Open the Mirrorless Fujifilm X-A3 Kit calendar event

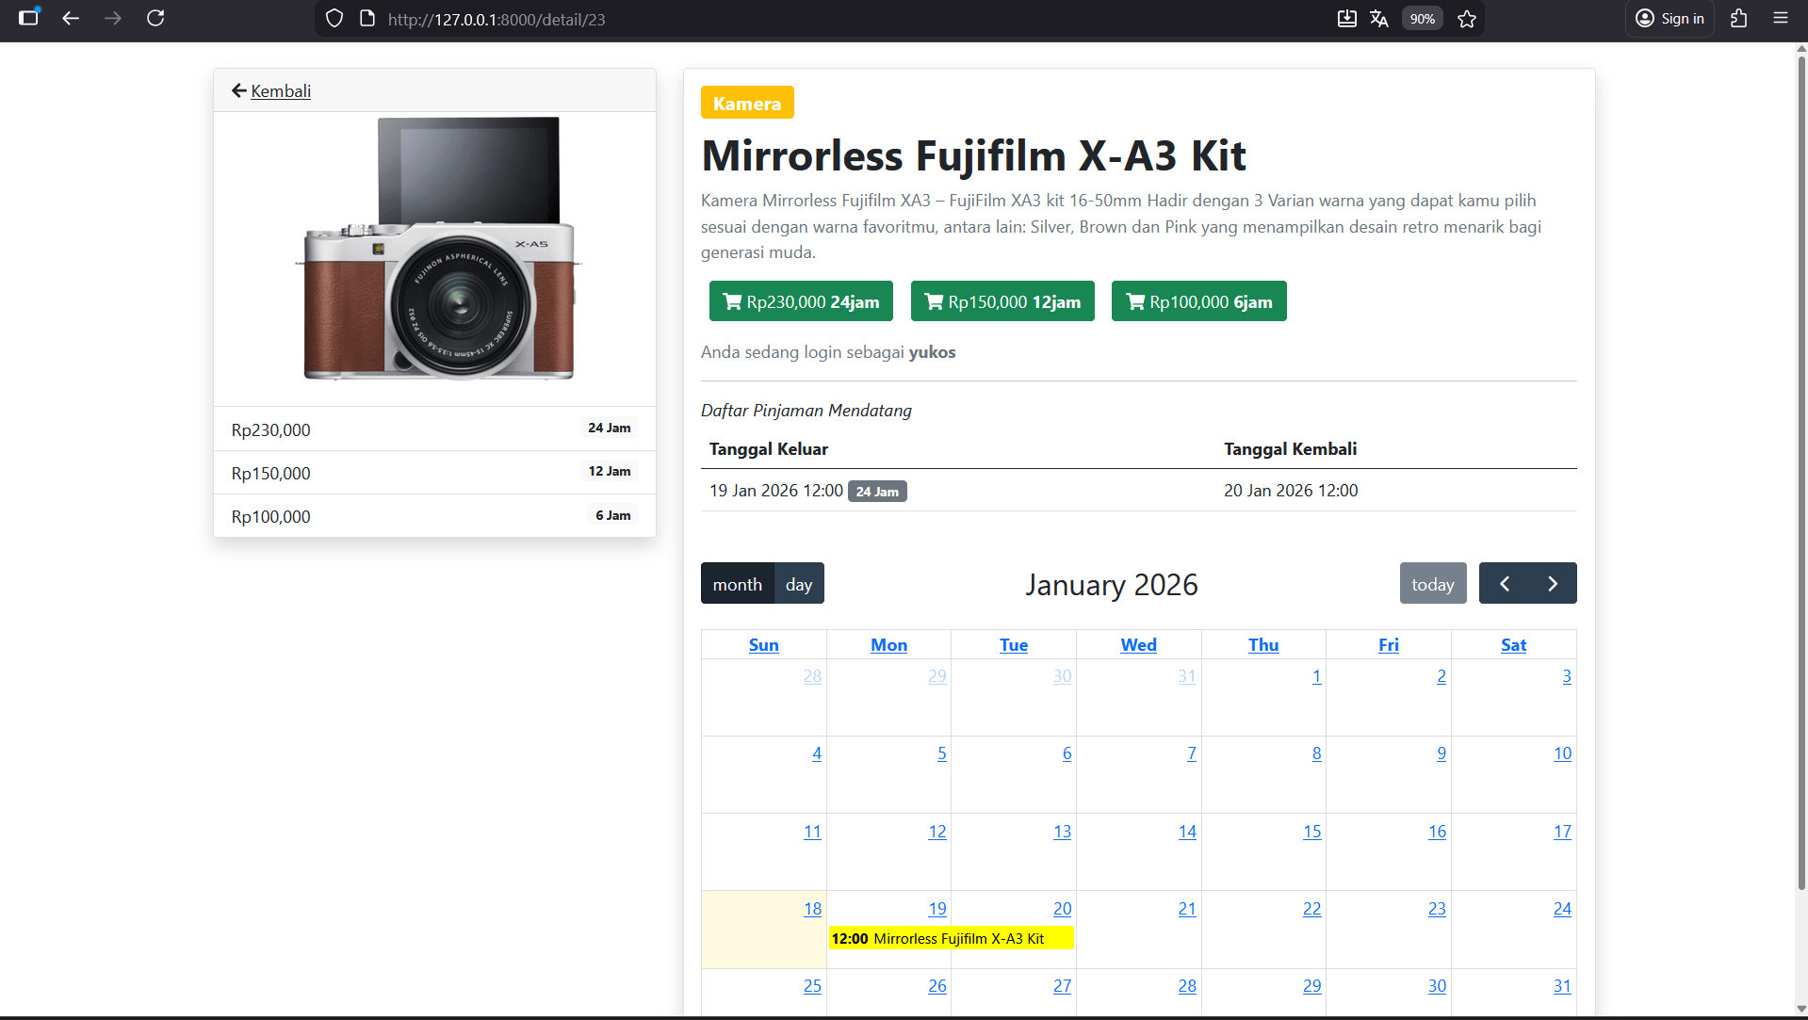tap(951, 938)
